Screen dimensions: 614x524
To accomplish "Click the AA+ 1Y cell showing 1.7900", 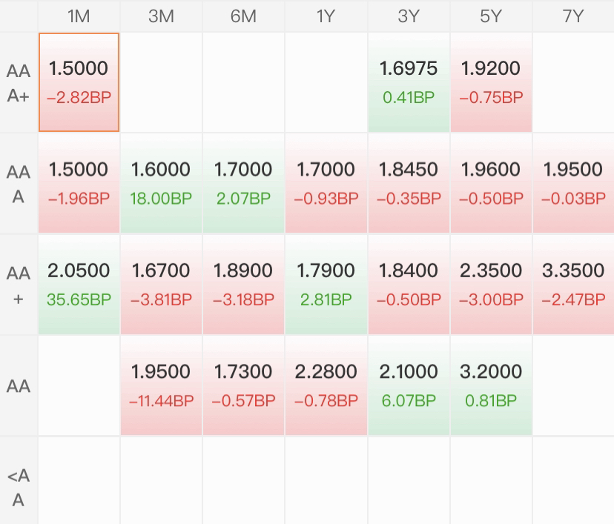I will (326, 285).
